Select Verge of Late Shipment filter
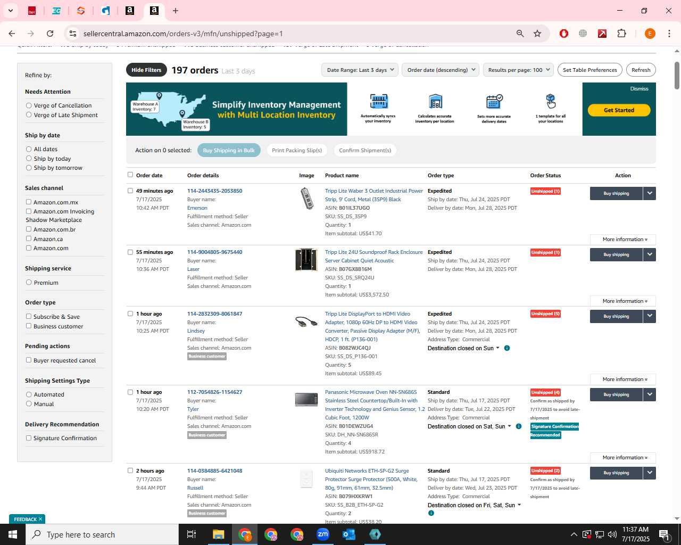Image resolution: width=681 pixels, height=545 pixels. click(x=29, y=115)
